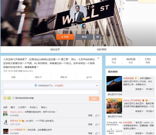Click the gold verified badge on avatar
This screenshot has height=135, width=156.
click(84, 19)
